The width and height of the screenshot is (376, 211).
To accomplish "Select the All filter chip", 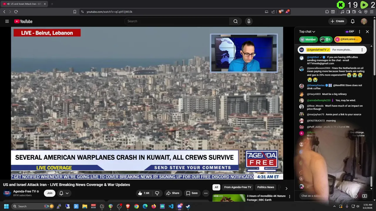I will point(216,187).
